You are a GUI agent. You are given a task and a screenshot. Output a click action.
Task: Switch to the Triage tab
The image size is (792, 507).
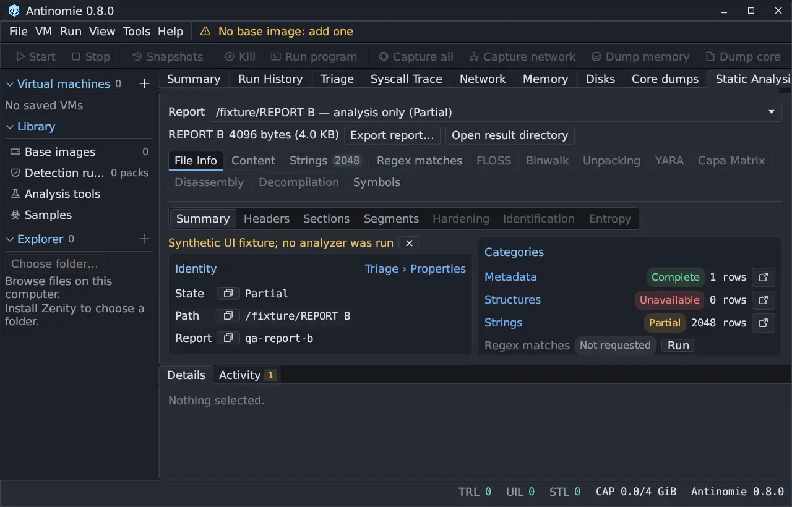pos(337,79)
